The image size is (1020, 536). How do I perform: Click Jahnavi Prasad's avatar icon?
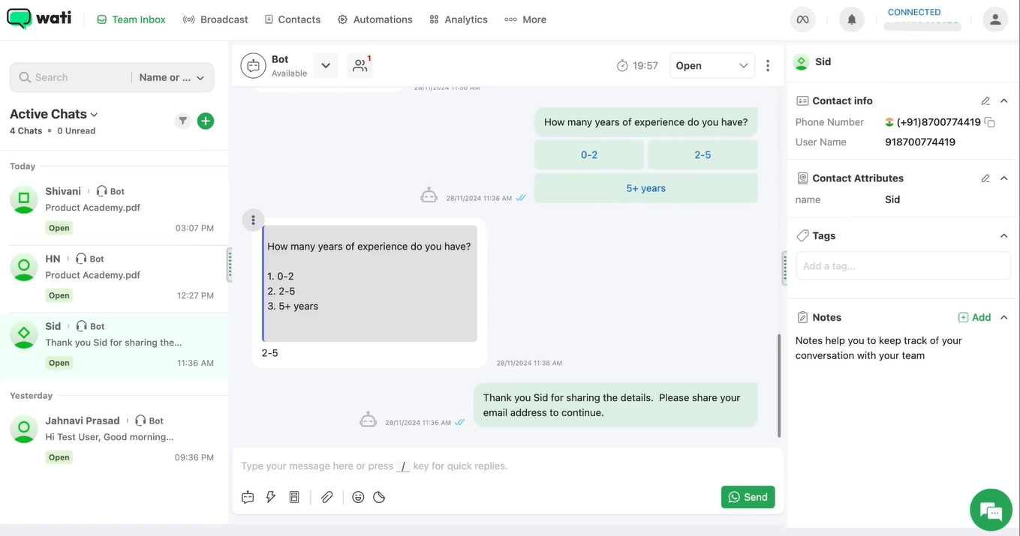point(24,429)
